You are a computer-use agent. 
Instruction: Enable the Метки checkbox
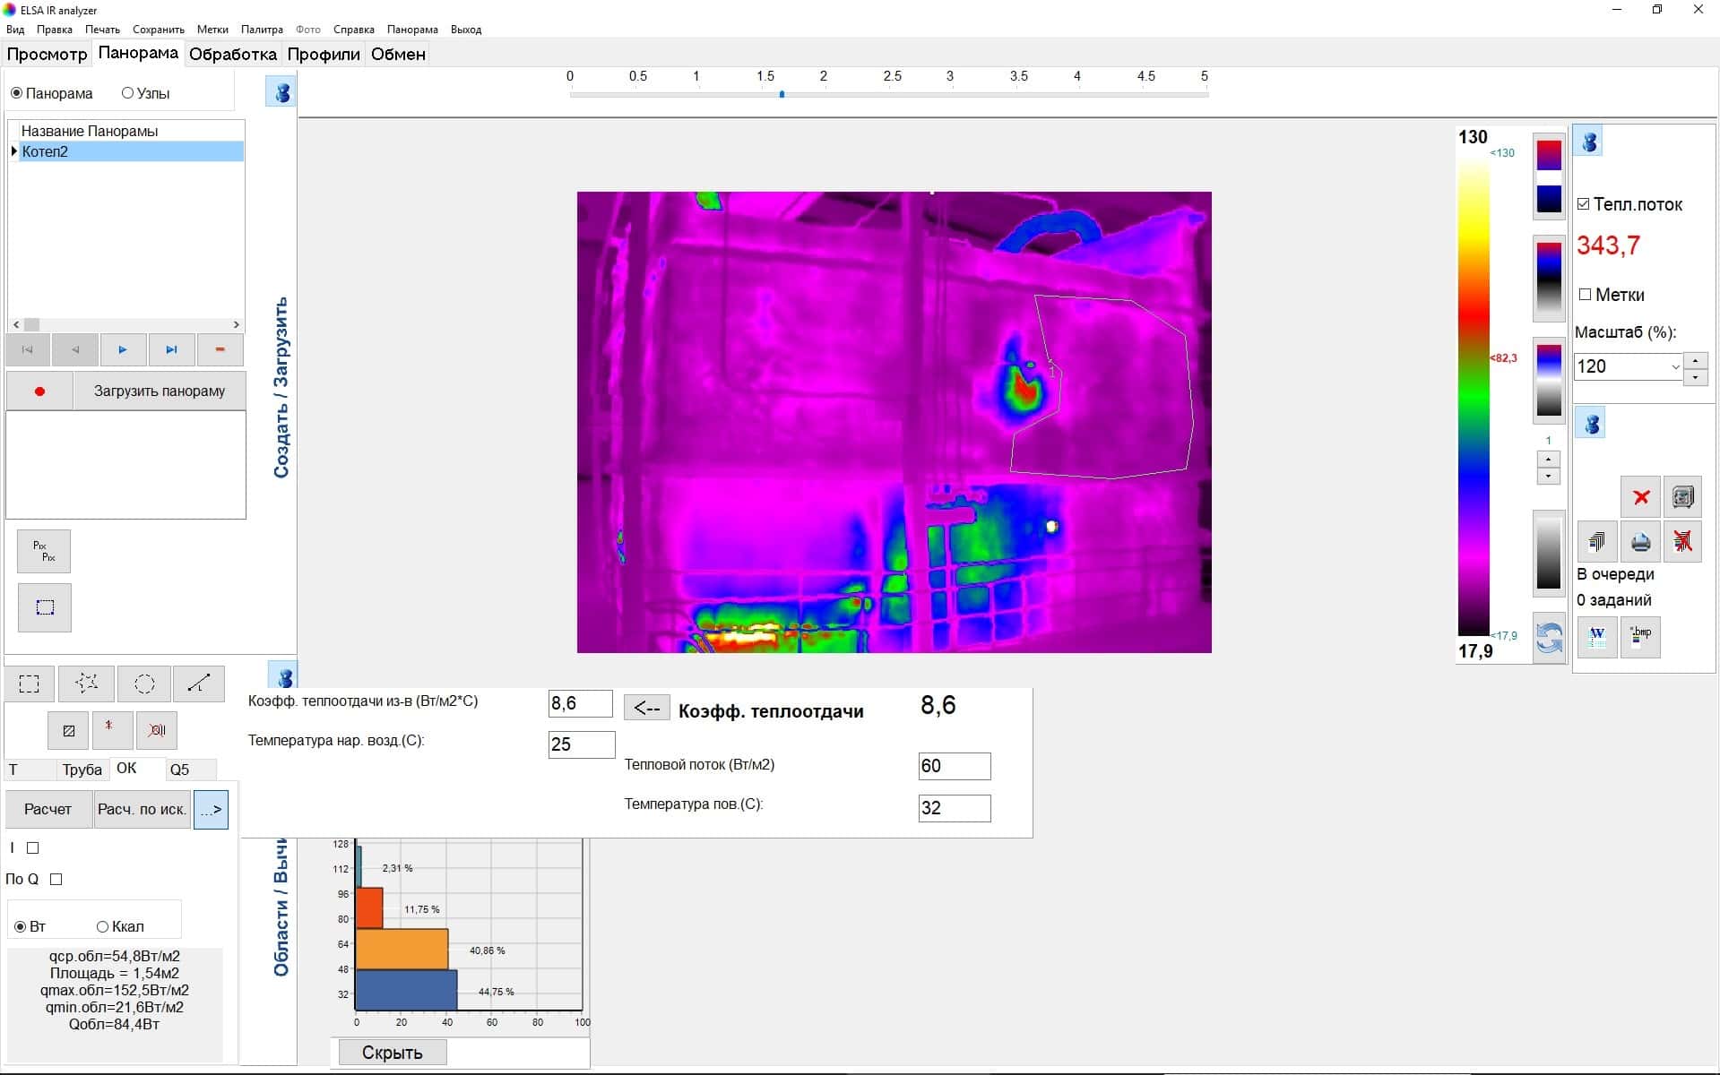[1585, 295]
